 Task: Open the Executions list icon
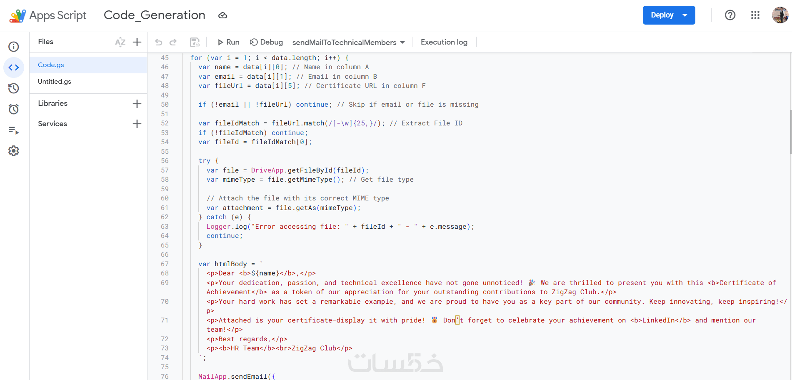coord(14,130)
